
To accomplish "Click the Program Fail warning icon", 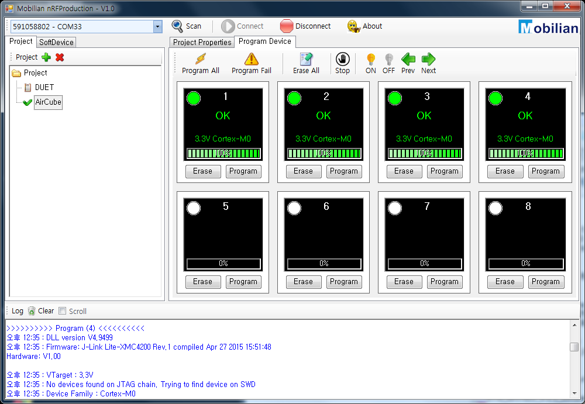I will [x=251, y=58].
